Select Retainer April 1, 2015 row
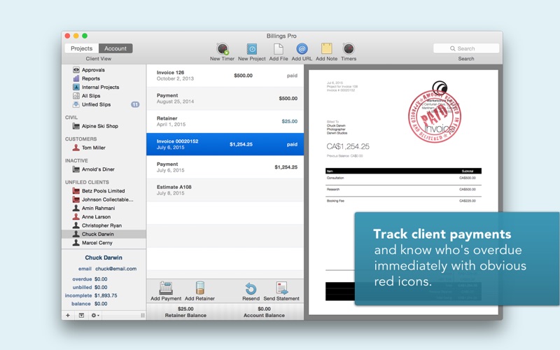The image size is (560, 350). tap(225, 121)
